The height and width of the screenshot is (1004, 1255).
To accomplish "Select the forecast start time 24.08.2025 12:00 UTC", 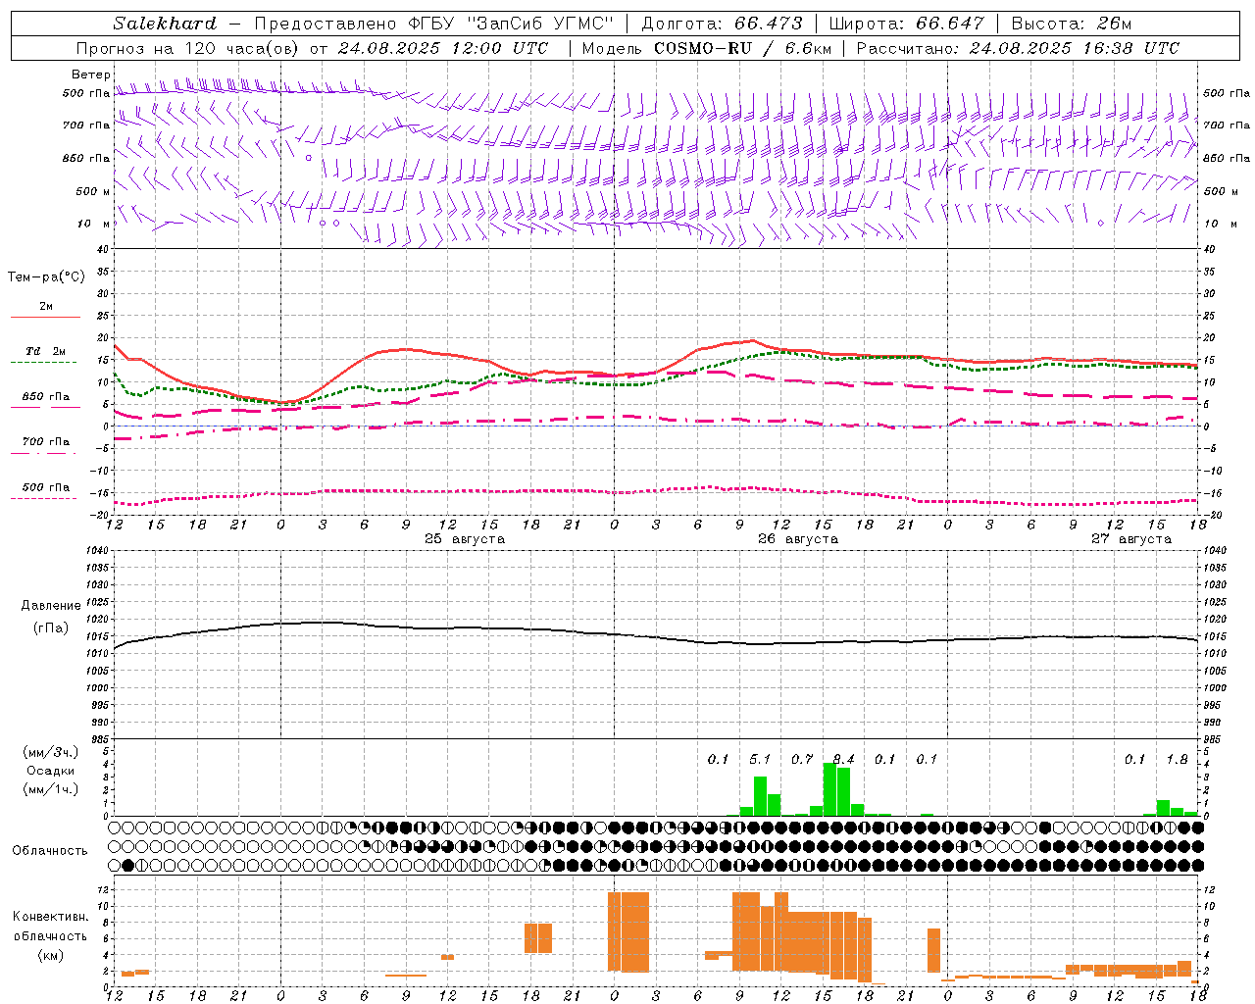I will pos(443,48).
